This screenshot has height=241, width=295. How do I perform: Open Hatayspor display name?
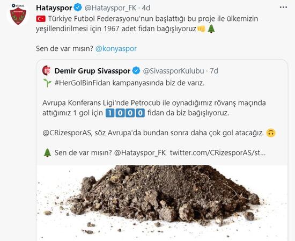[54, 8]
